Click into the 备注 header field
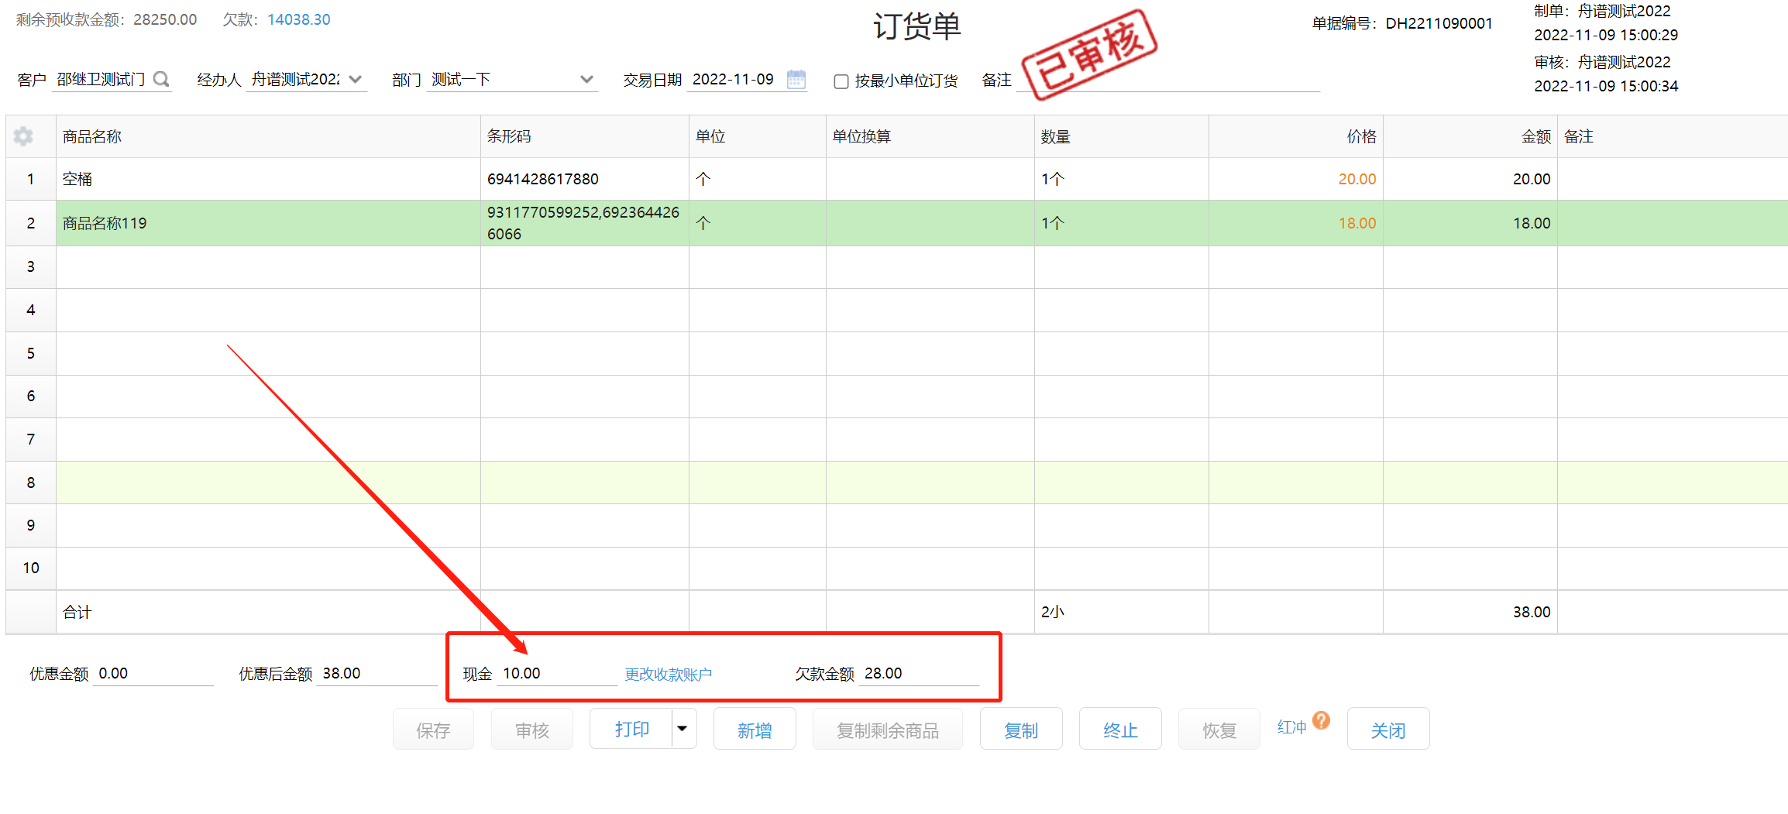The height and width of the screenshot is (814, 1788). tap(1168, 80)
